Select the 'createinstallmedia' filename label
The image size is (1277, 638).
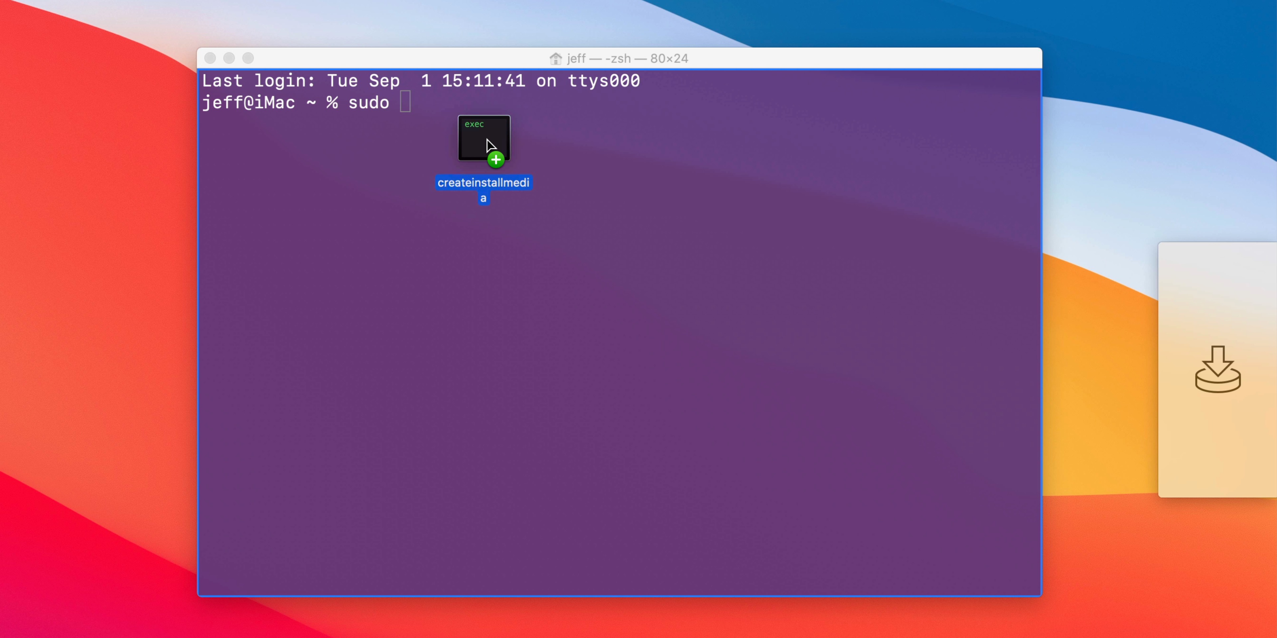(483, 182)
